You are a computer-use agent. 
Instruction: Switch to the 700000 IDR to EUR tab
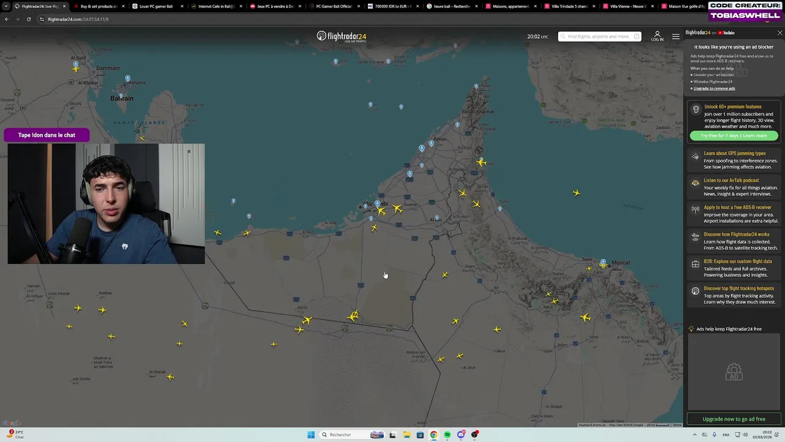[x=392, y=6]
